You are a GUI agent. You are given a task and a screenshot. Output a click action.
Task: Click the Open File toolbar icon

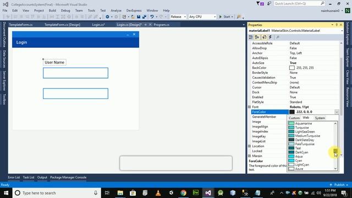click(x=133, y=17)
